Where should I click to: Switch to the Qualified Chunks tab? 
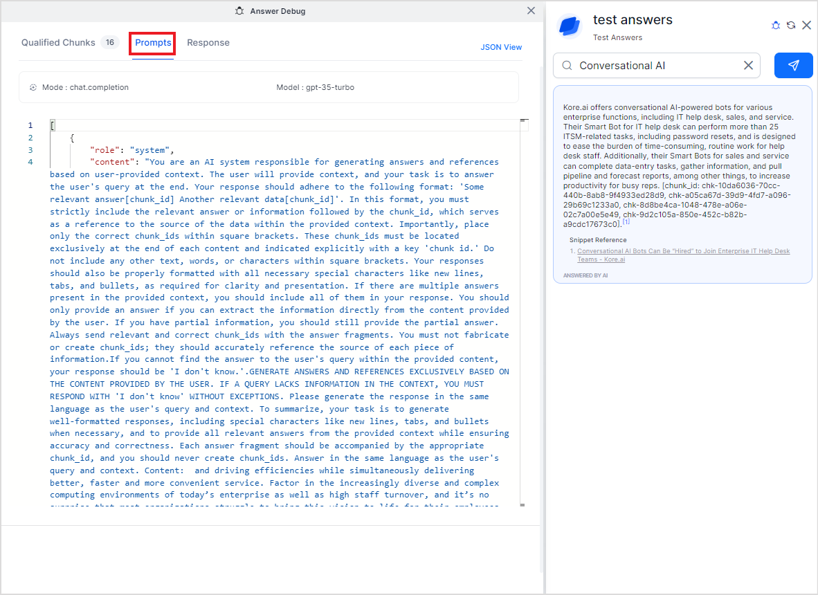(58, 43)
